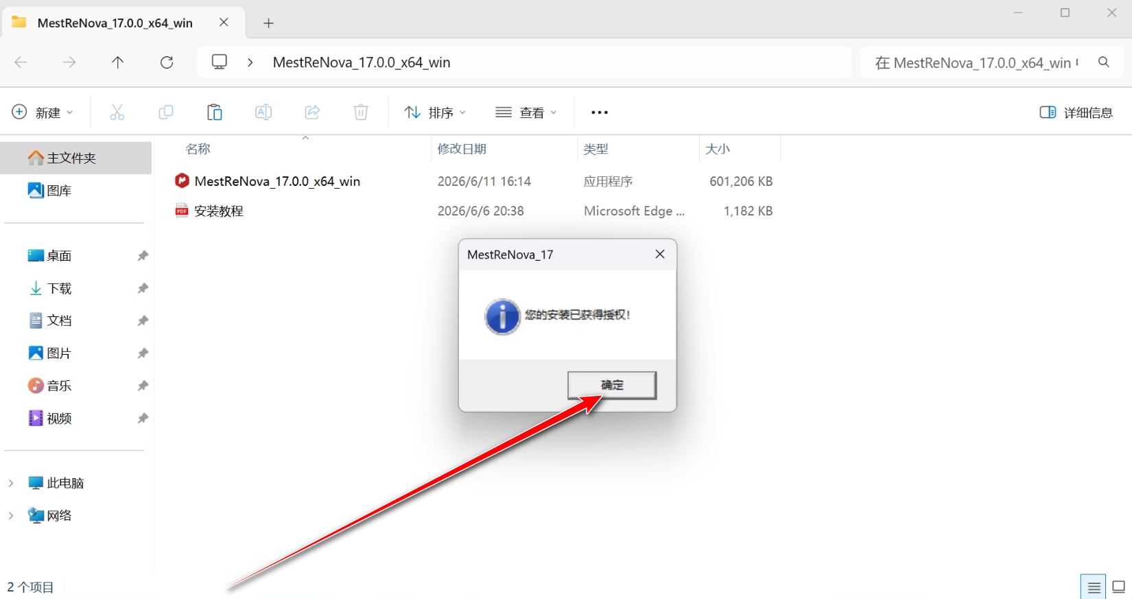This screenshot has width=1132, height=599.
Task: Expand the 网络 tree node
Action: 11,515
